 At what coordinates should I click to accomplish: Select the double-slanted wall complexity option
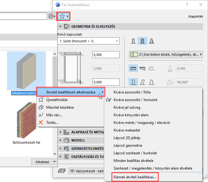click(x=152, y=82)
